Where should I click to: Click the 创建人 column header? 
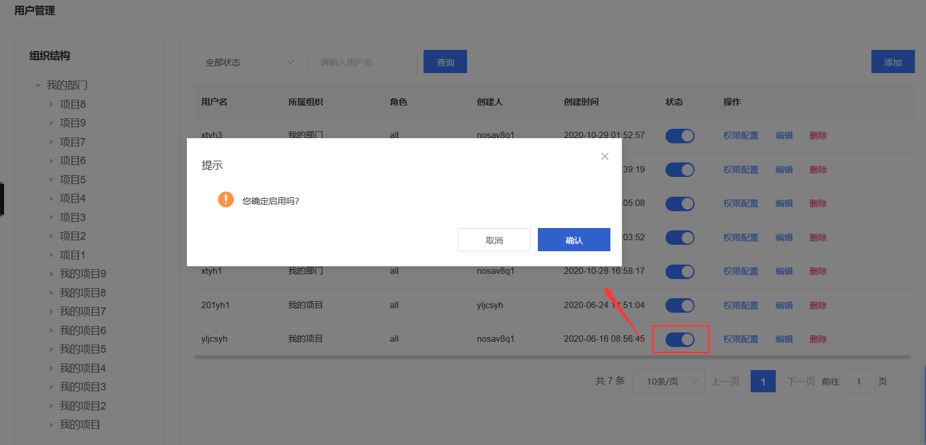tap(490, 102)
